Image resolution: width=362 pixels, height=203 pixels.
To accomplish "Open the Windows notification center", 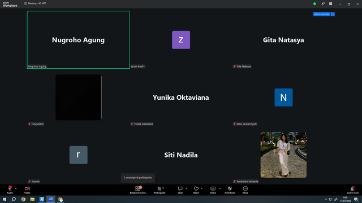I will pos(356,199).
